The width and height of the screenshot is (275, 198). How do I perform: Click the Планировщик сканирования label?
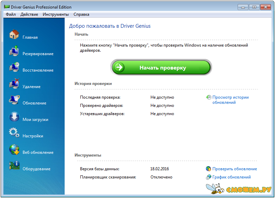point(108,177)
